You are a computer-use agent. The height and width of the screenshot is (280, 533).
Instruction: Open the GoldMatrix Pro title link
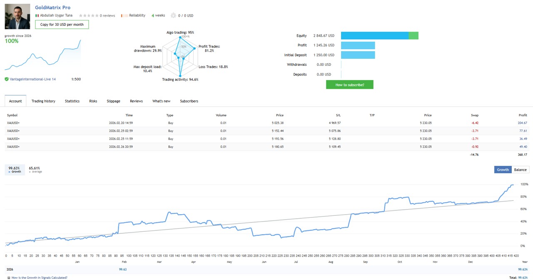52,7
